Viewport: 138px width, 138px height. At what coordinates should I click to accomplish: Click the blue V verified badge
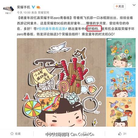click(33, 7)
